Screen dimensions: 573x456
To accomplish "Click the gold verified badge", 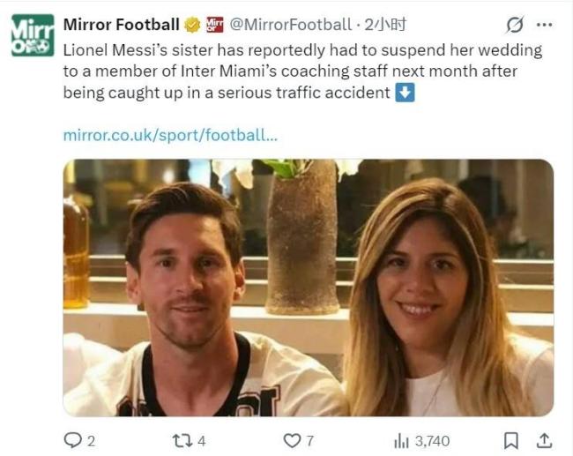I will [x=192, y=25].
